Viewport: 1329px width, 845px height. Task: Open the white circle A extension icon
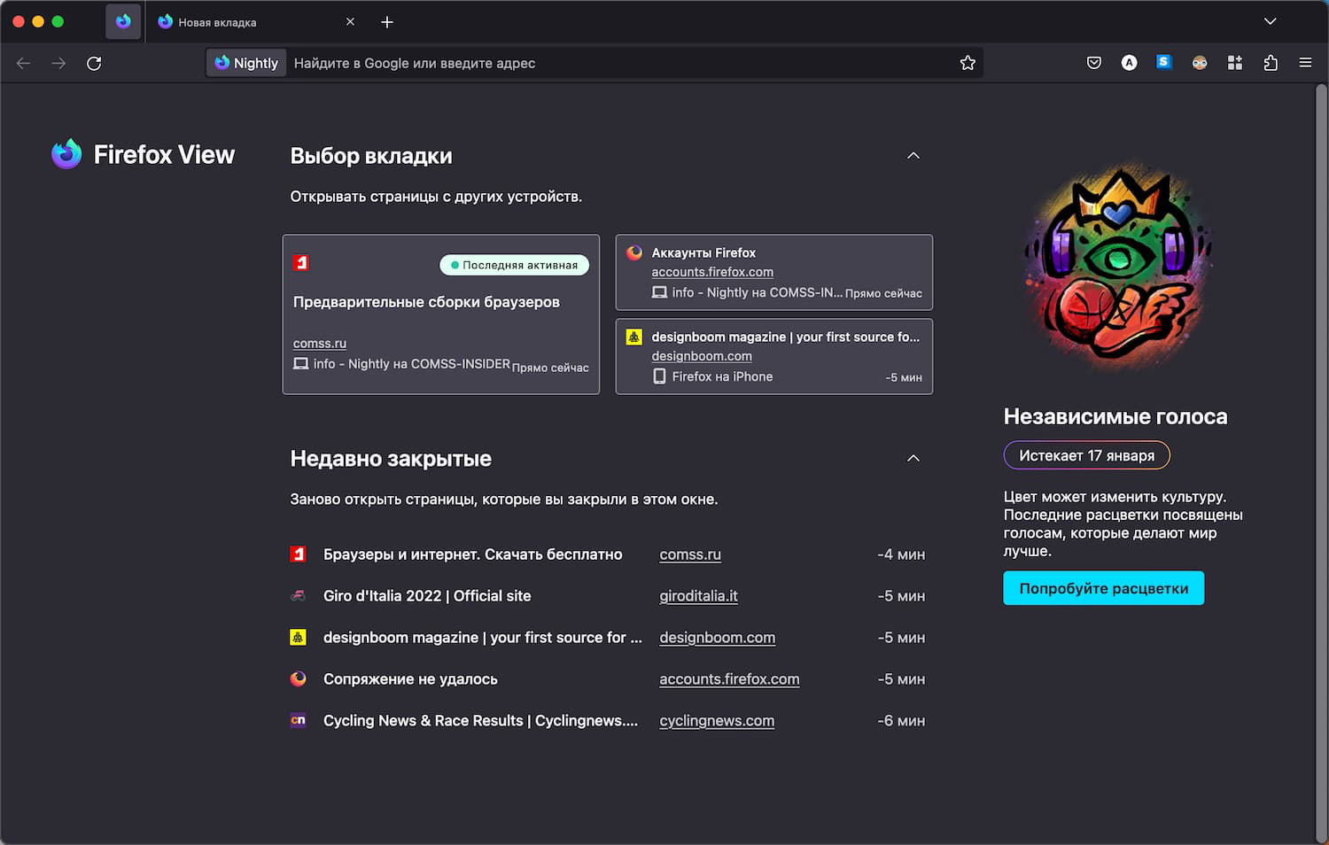pyautogui.click(x=1129, y=63)
